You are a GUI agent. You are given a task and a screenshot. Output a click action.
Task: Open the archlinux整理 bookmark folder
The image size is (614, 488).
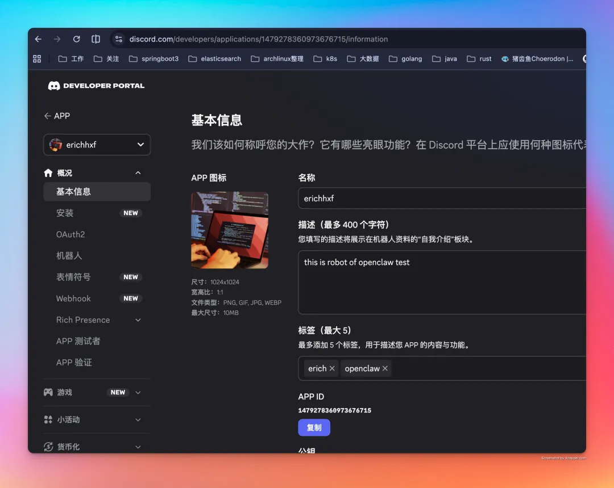[x=277, y=58]
